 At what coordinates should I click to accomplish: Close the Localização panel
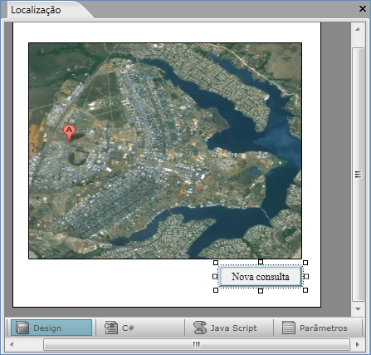pyautogui.click(x=363, y=9)
